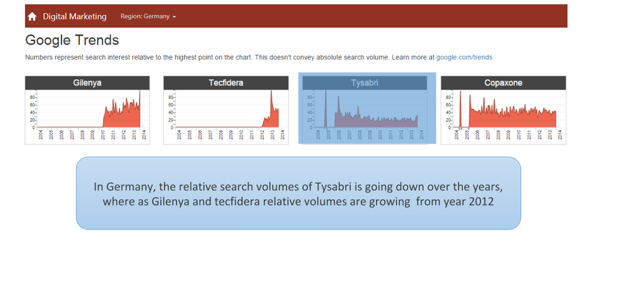Select the Tecfidera chart header

[x=226, y=83]
